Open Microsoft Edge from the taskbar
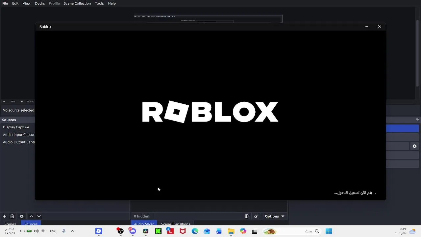421x237 pixels. (x=195, y=231)
